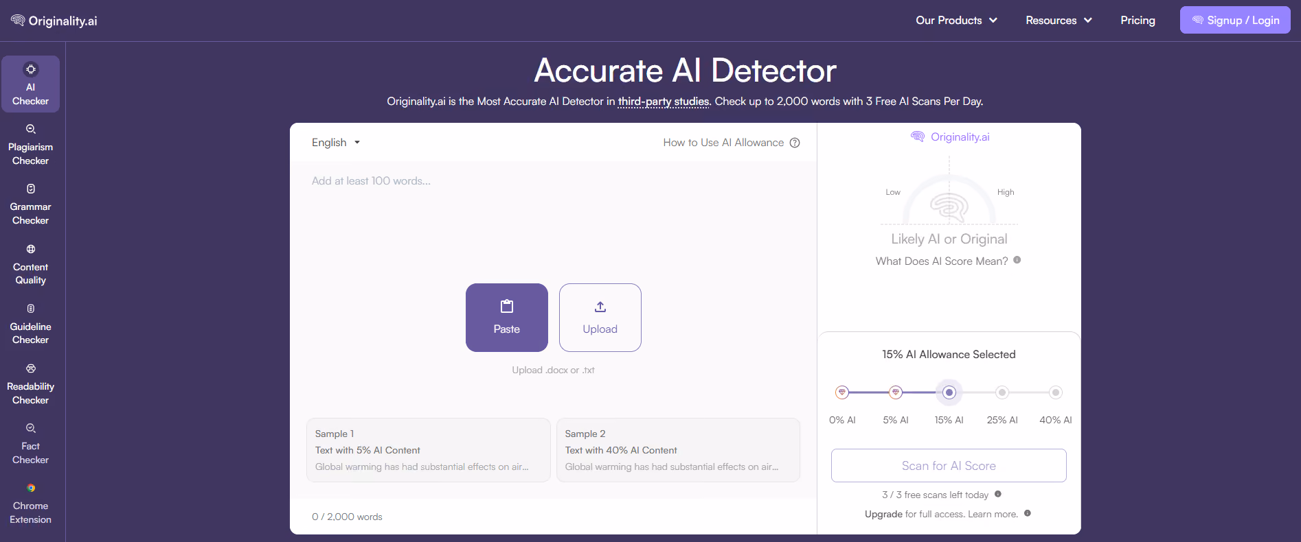Screen dimensions: 1301x542
Task: Select the 15% AI allowance point
Action: 949,392
